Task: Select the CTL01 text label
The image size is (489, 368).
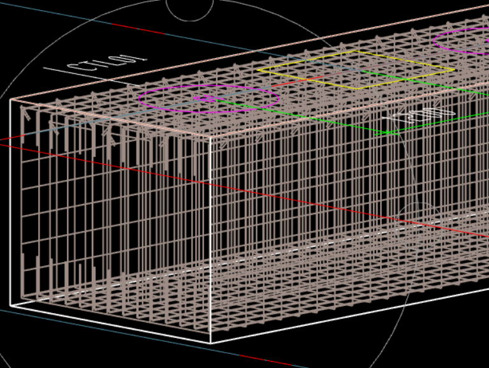Action: click(x=107, y=64)
